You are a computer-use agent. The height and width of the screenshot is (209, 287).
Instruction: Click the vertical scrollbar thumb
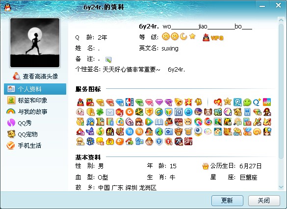[281, 91]
